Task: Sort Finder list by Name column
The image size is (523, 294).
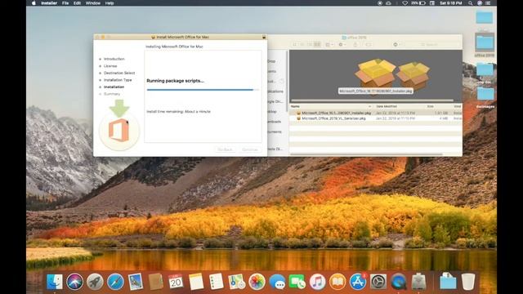Action: (330, 106)
